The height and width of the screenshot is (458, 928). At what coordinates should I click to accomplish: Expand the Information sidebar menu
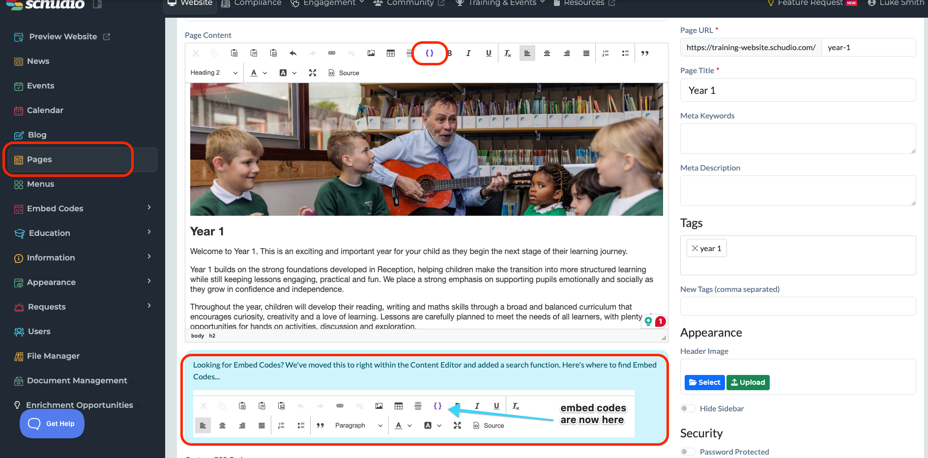[x=83, y=258]
